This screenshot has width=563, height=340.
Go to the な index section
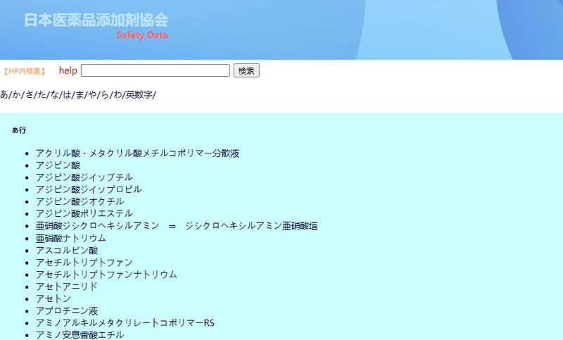[x=55, y=95]
